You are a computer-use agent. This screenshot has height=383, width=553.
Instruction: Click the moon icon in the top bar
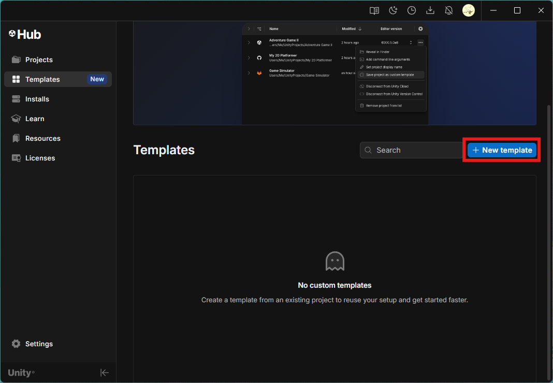(x=393, y=10)
